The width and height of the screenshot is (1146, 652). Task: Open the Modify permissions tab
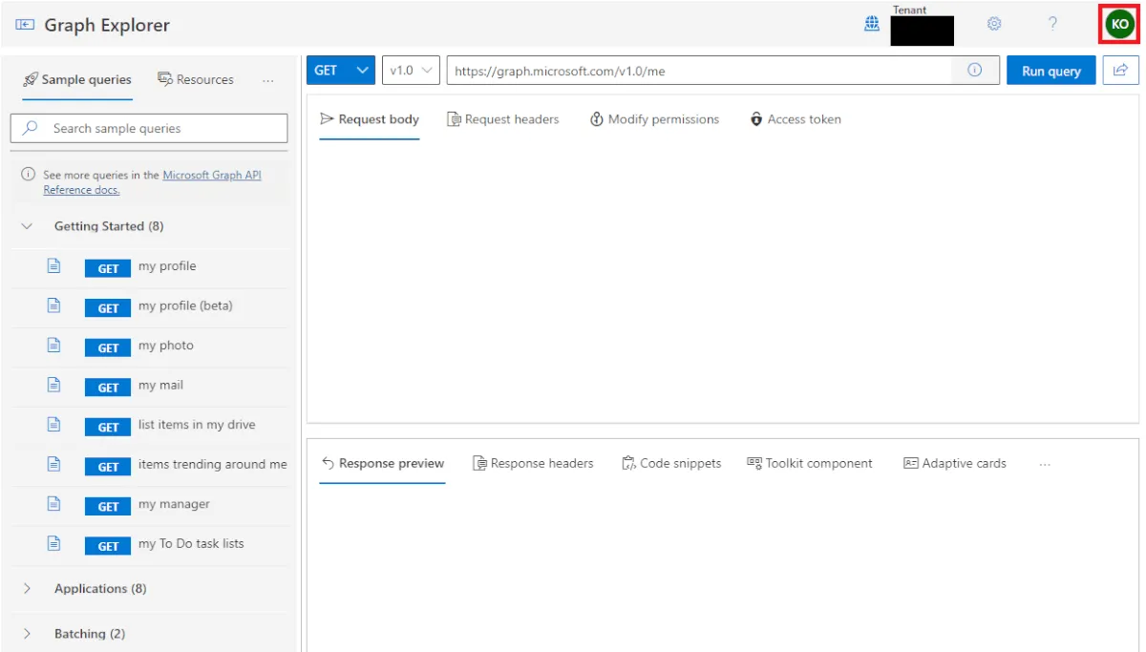click(x=654, y=119)
